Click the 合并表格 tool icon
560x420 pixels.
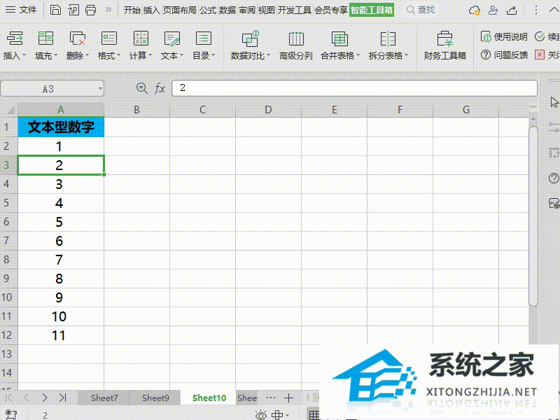[339, 38]
